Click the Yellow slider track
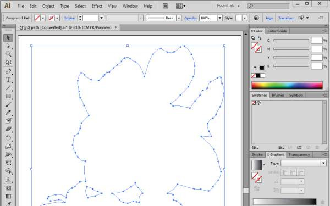Image resolution: width=330 pixels, height=206 pixels. [x=291, y=57]
